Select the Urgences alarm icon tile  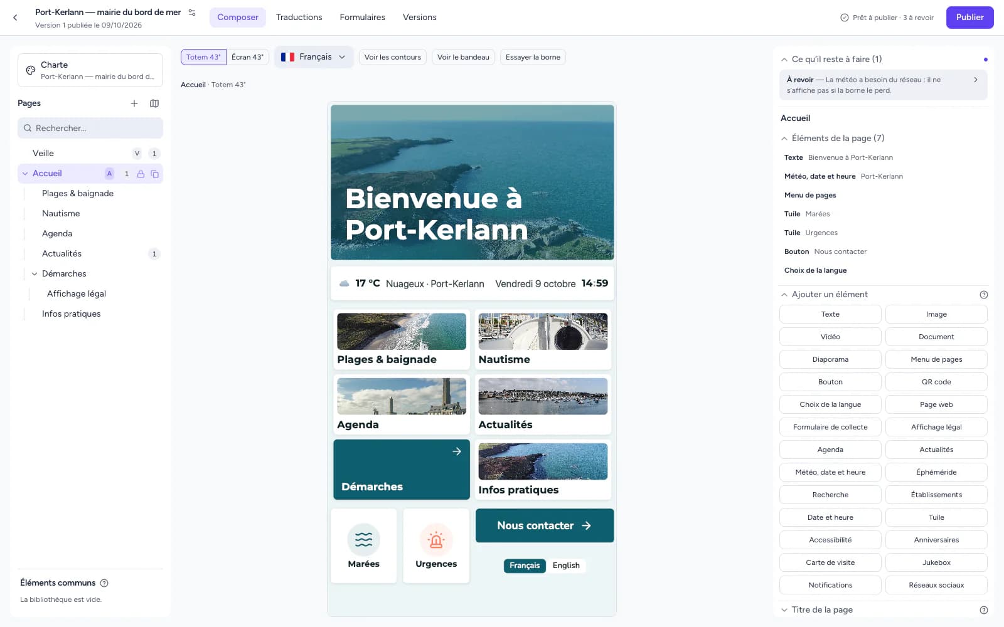(436, 545)
